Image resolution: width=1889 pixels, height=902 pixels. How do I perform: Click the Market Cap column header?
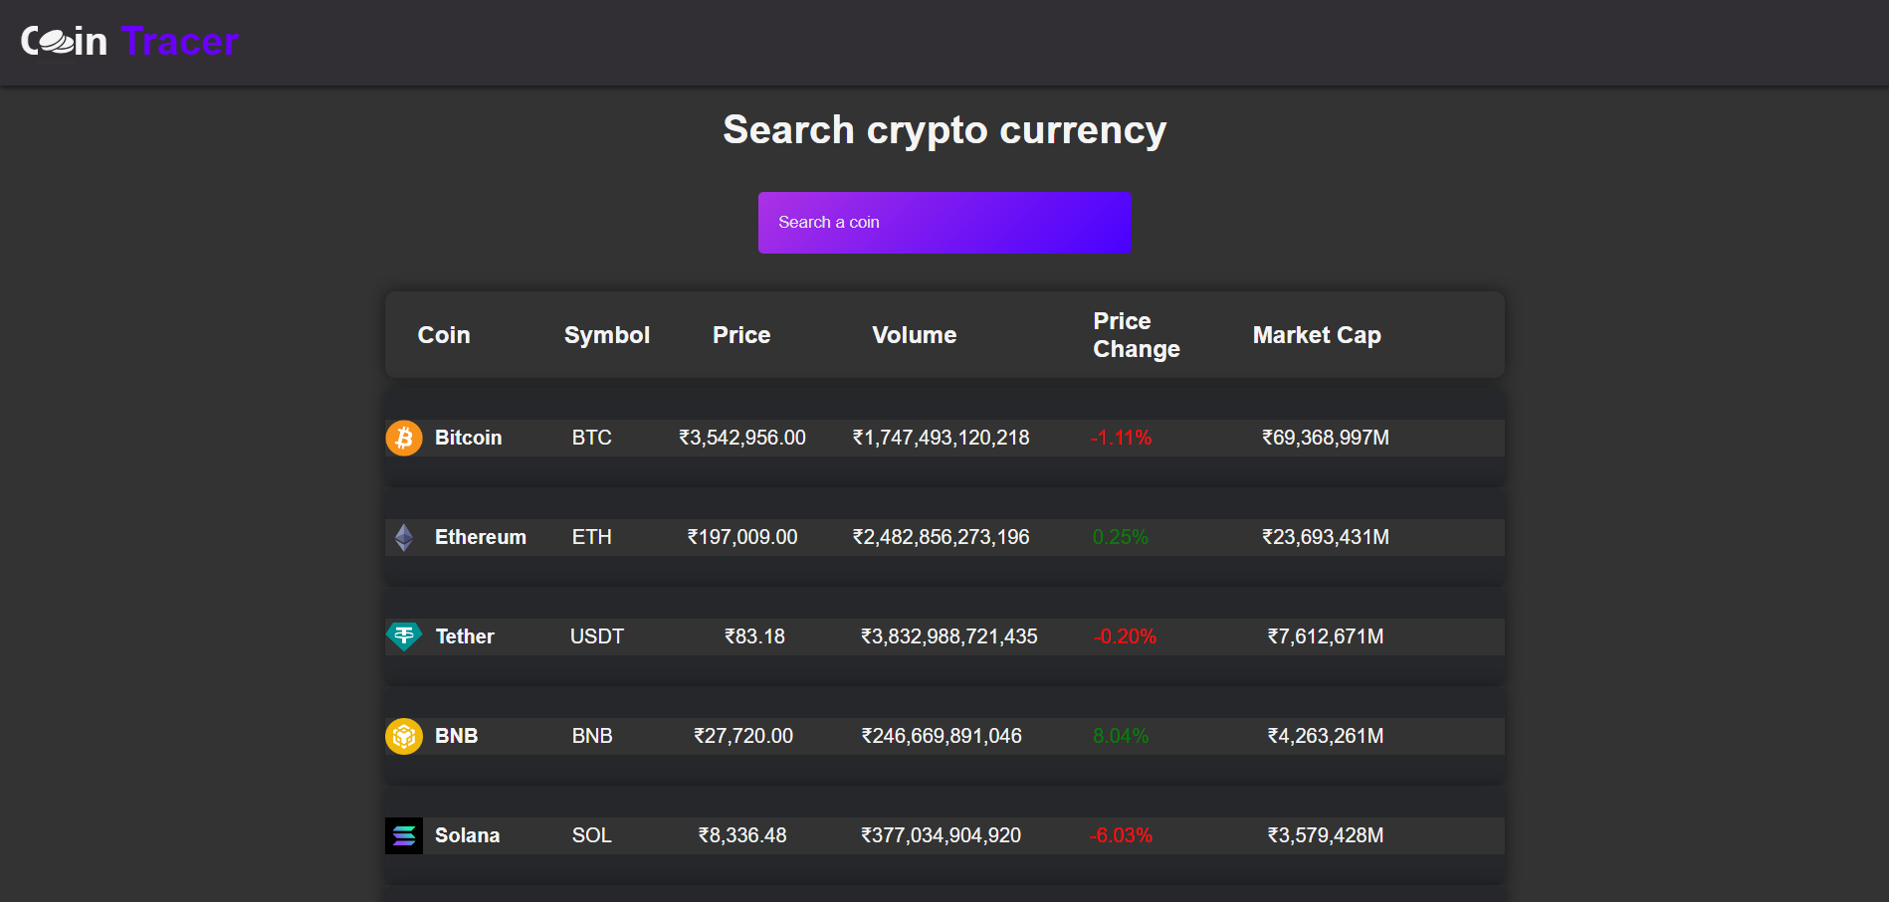coord(1317,335)
